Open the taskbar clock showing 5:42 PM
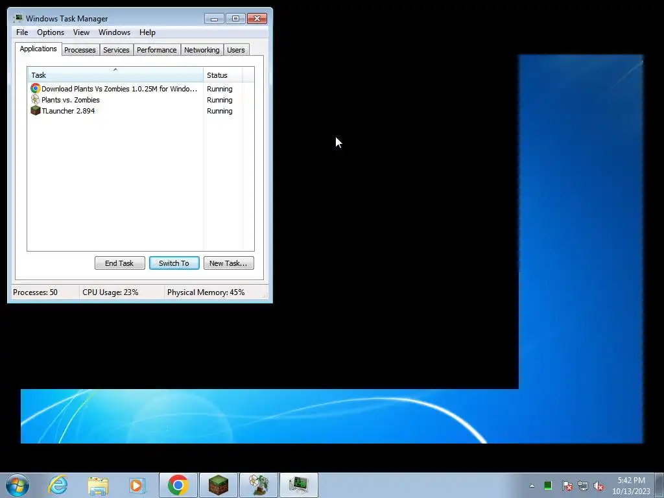 (631, 486)
